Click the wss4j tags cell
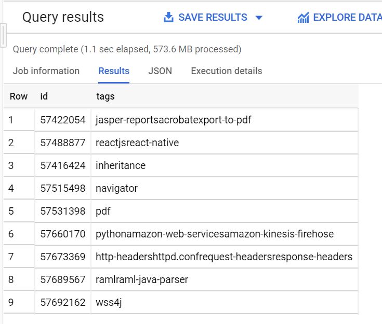 (225, 303)
